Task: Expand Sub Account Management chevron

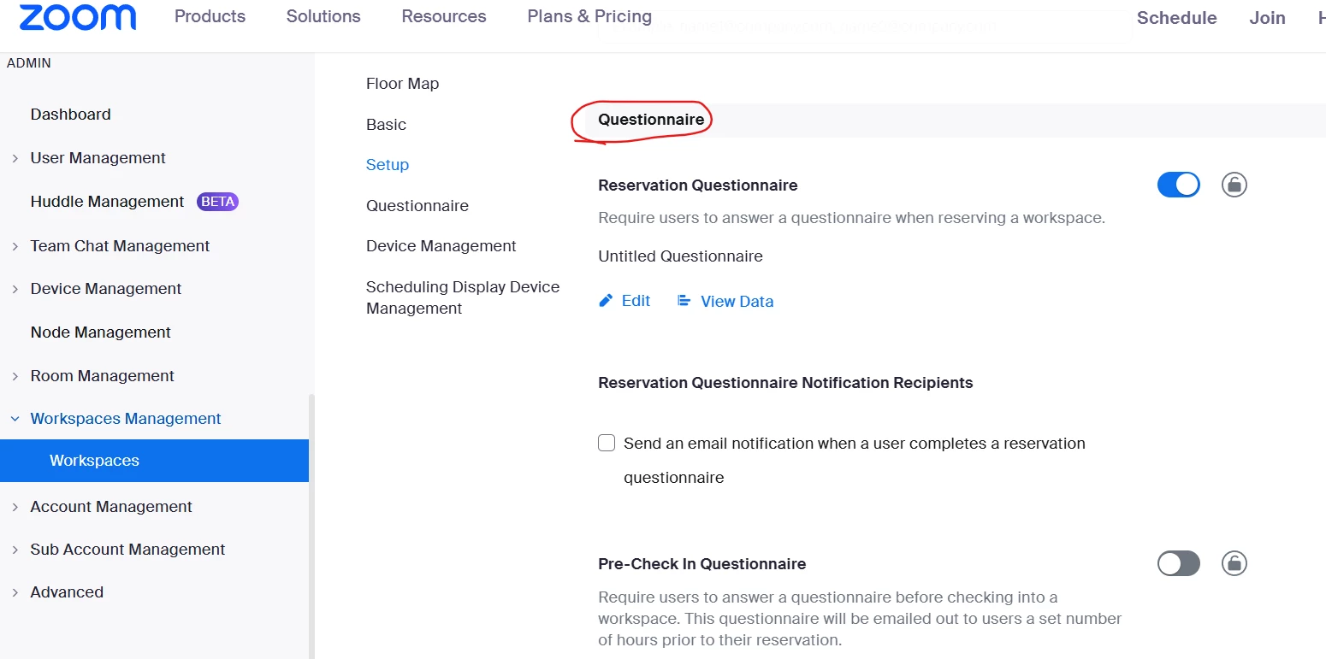Action: (x=15, y=550)
